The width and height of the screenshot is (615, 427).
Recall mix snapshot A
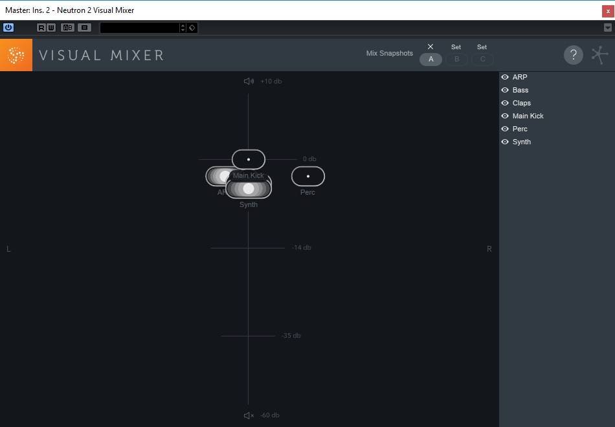(430, 59)
